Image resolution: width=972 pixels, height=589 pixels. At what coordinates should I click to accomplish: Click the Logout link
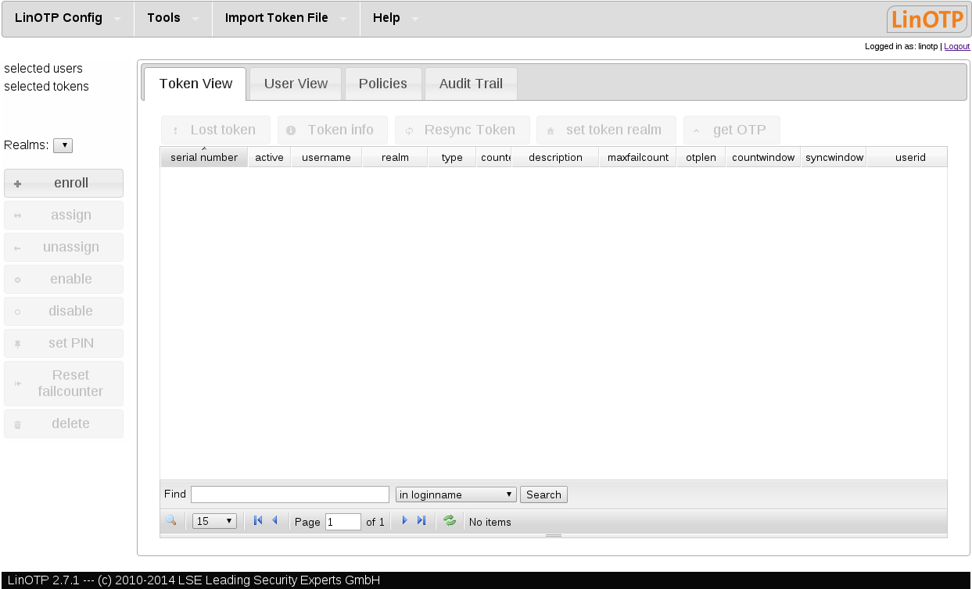tap(957, 47)
